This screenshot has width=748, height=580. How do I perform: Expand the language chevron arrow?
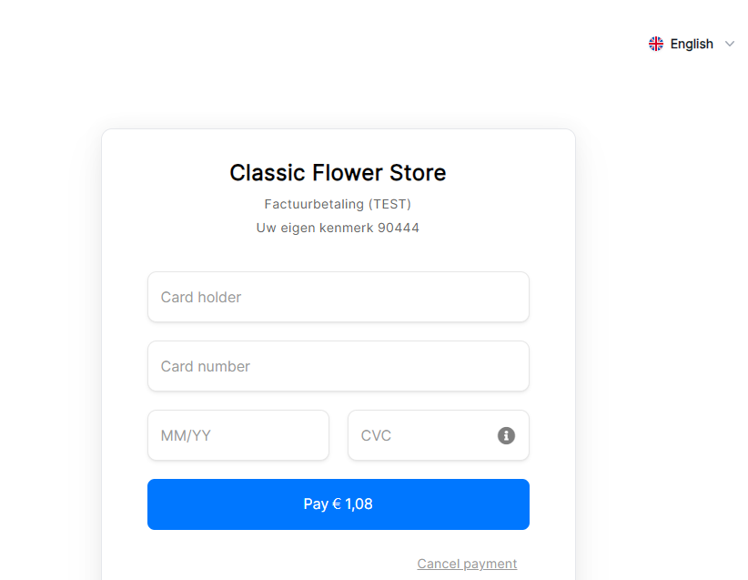point(730,44)
